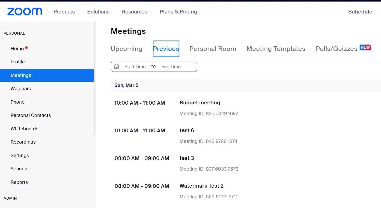Image resolution: width=381 pixels, height=208 pixels.
Task: Click the Schedule link in top bar
Action: coord(360,12)
